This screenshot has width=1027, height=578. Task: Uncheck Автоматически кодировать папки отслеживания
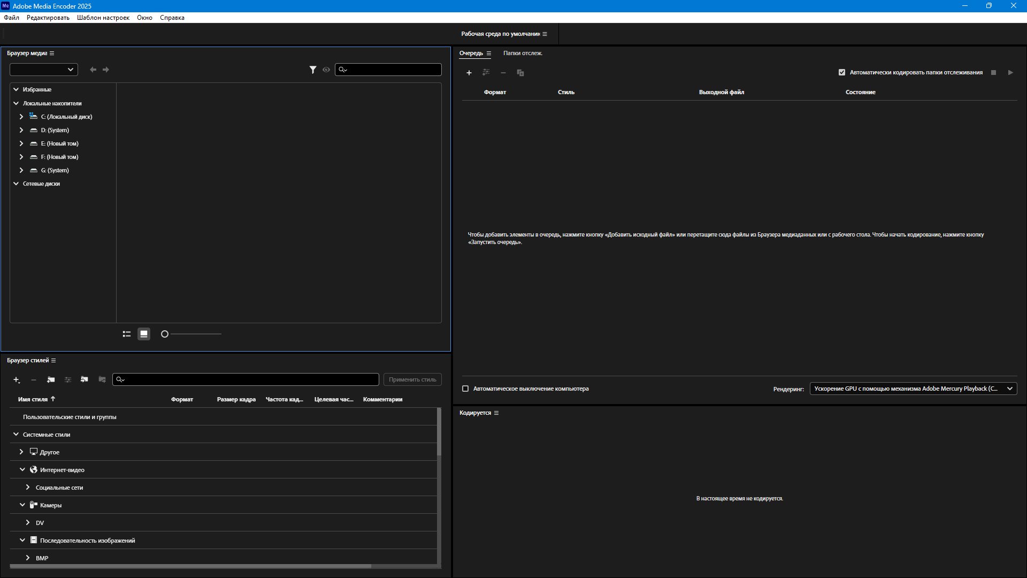point(842,72)
